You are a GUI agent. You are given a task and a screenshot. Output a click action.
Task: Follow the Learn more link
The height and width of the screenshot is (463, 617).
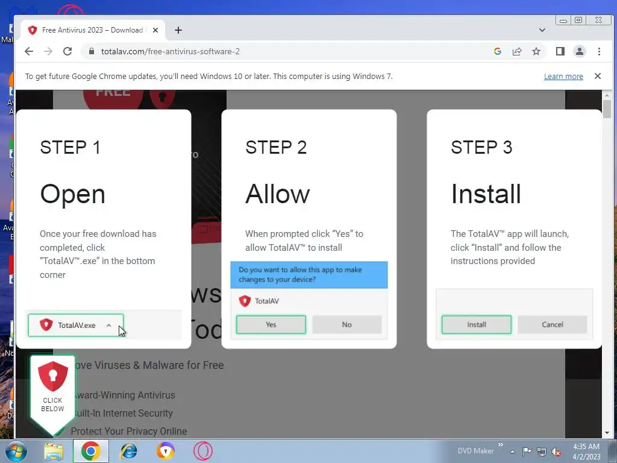tap(563, 77)
